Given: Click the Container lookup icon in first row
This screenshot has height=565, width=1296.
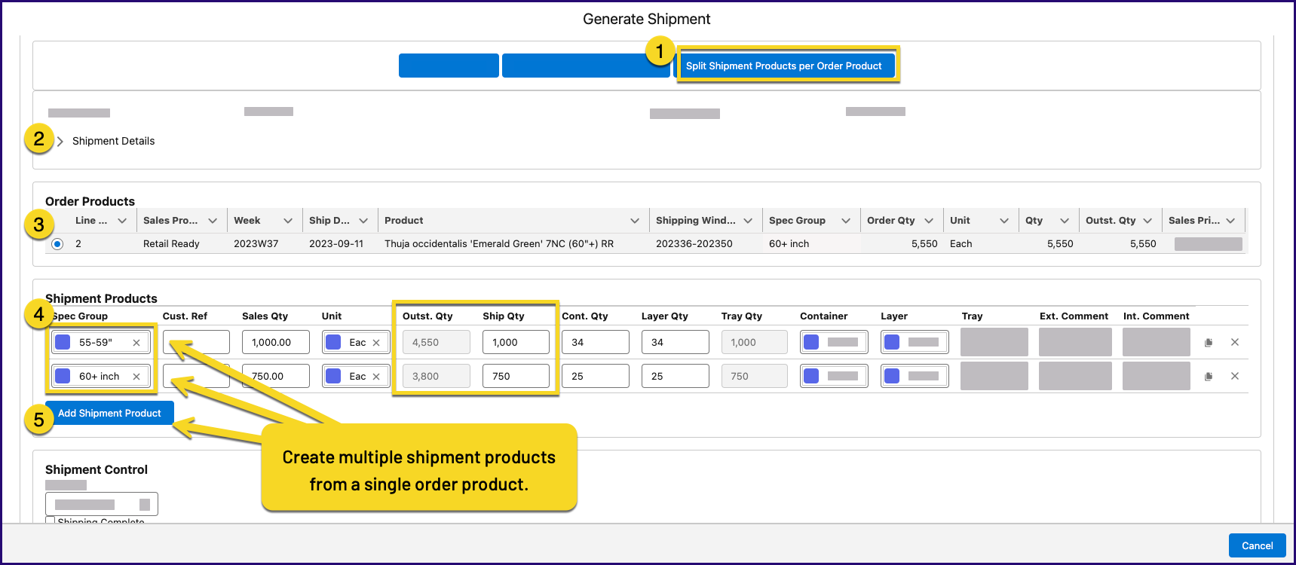Looking at the screenshot, I should click(x=811, y=342).
